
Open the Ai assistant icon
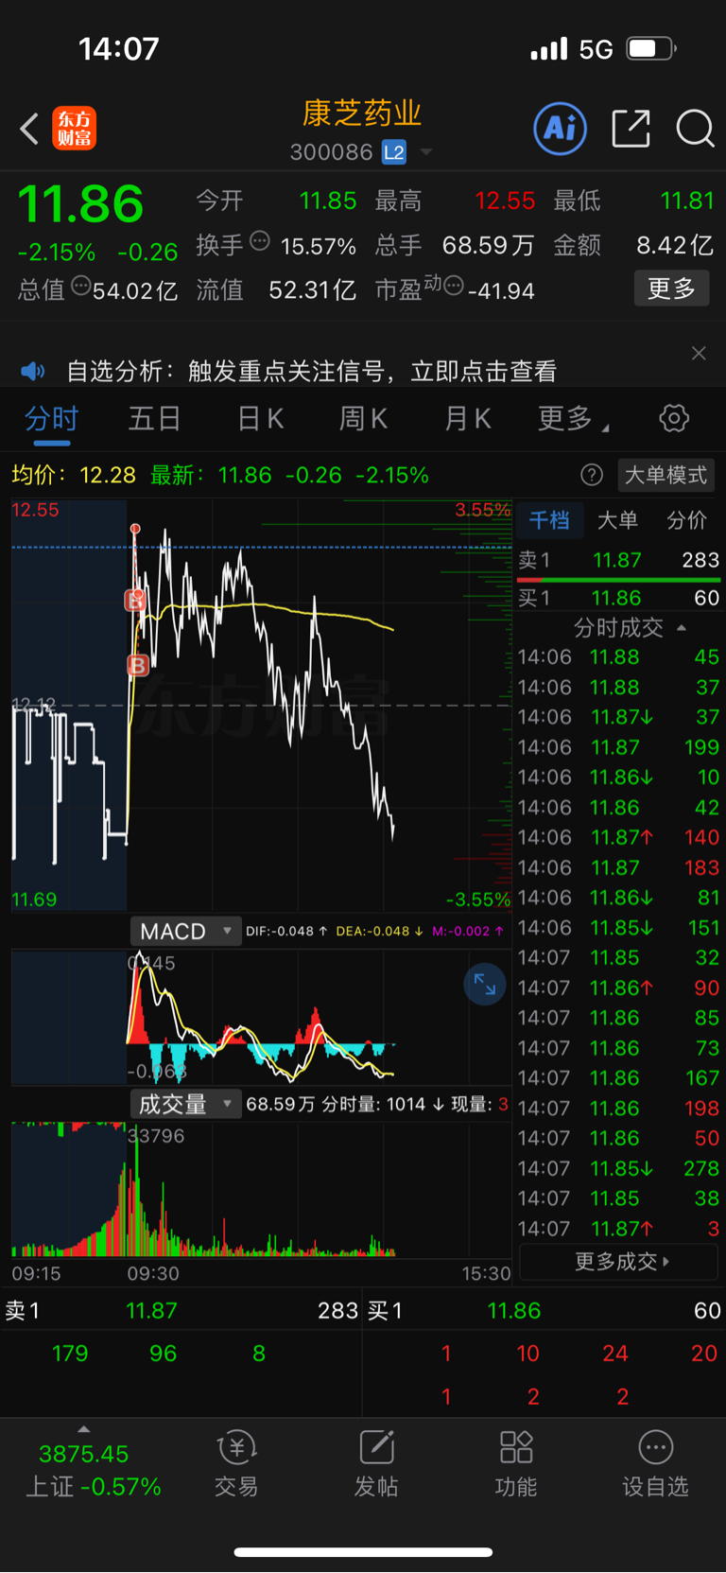coord(561,128)
